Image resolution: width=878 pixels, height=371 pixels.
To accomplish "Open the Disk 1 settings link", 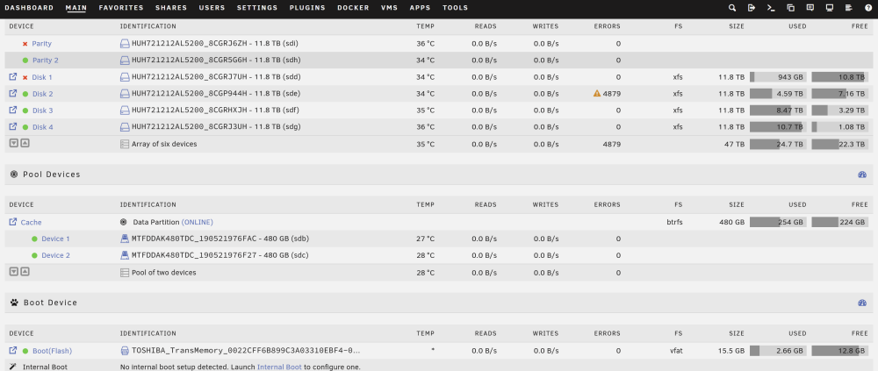I will click(x=42, y=77).
